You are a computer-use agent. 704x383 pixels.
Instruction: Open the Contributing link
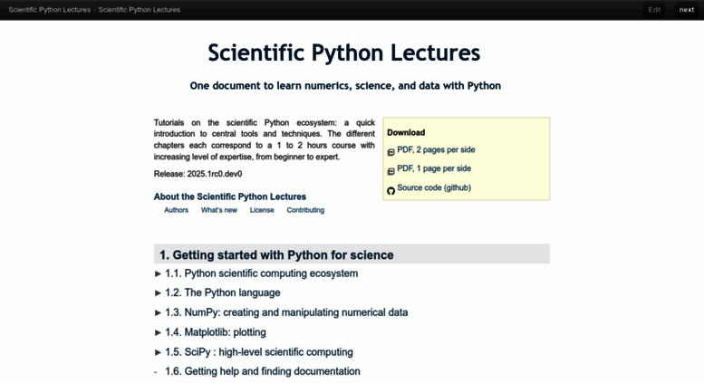click(x=305, y=210)
